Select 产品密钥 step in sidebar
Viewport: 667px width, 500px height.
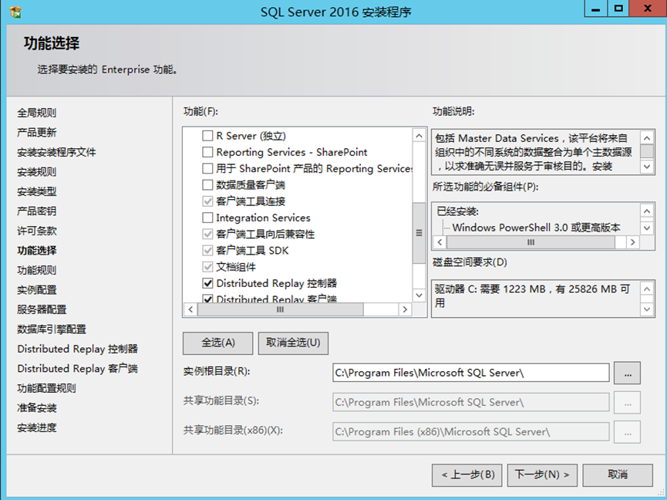pos(36,211)
